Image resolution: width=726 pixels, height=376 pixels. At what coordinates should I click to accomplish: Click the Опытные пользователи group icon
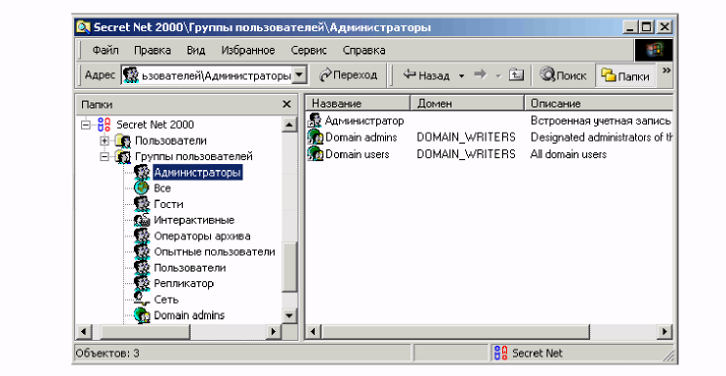142,251
